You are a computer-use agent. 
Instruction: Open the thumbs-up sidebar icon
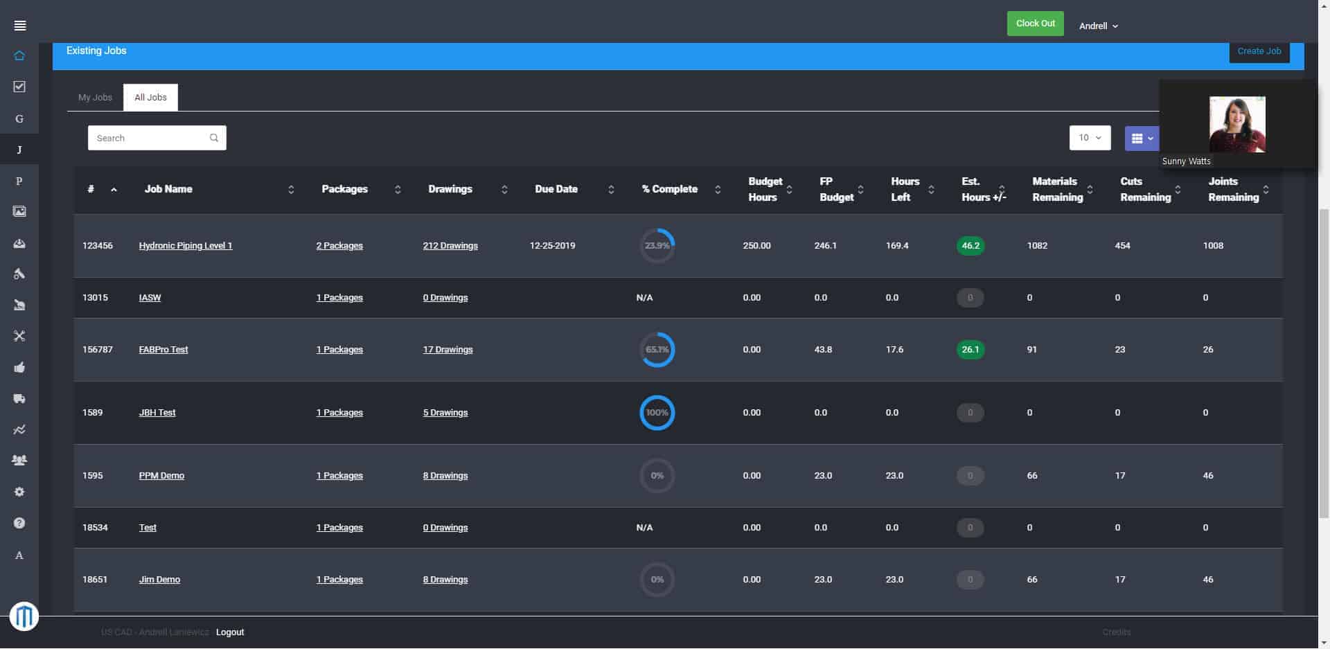[19, 367]
